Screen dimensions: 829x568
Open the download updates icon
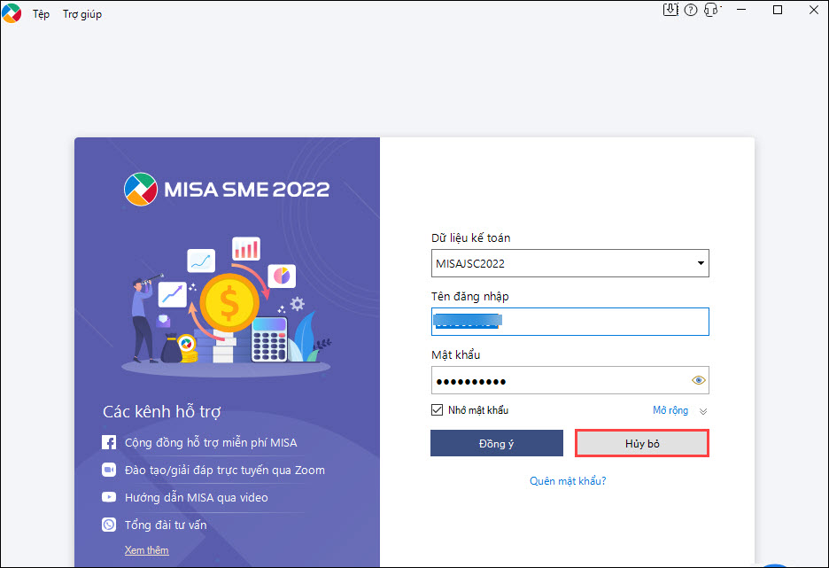[670, 10]
